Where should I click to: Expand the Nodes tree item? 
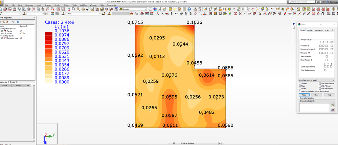click(x=2, y=33)
